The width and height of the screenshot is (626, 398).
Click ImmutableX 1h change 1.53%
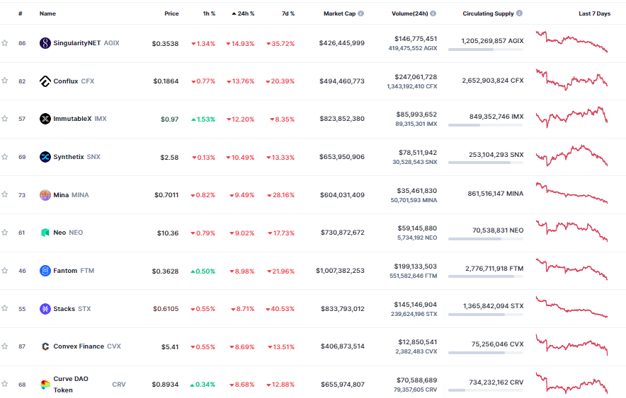(203, 119)
